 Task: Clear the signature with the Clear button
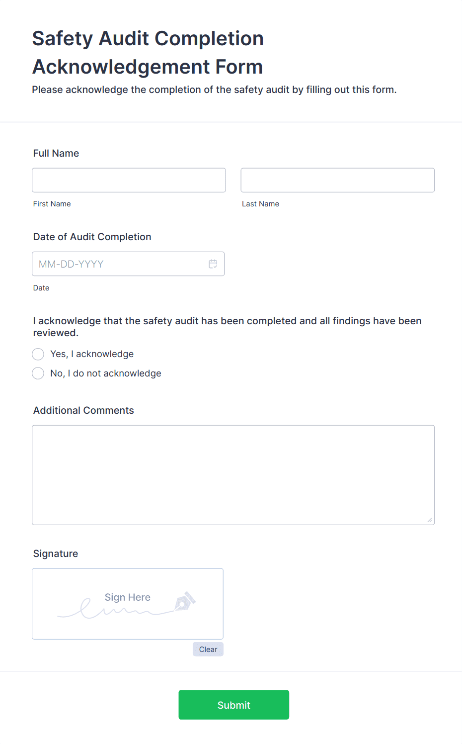coord(208,649)
